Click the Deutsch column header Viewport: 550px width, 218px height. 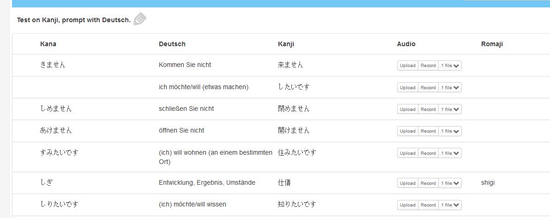(x=172, y=44)
